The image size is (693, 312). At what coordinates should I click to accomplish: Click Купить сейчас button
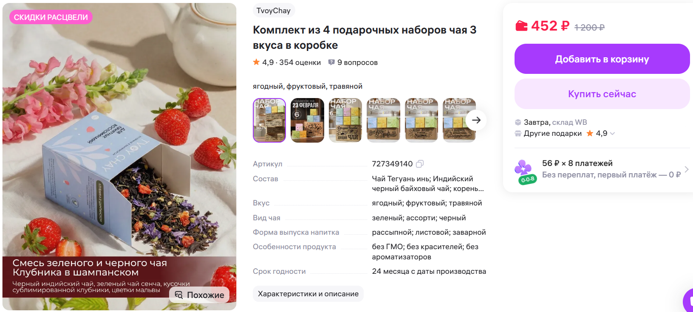point(602,94)
